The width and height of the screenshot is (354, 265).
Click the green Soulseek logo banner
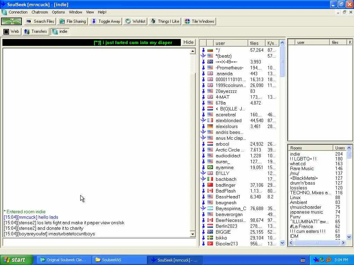[11, 21]
